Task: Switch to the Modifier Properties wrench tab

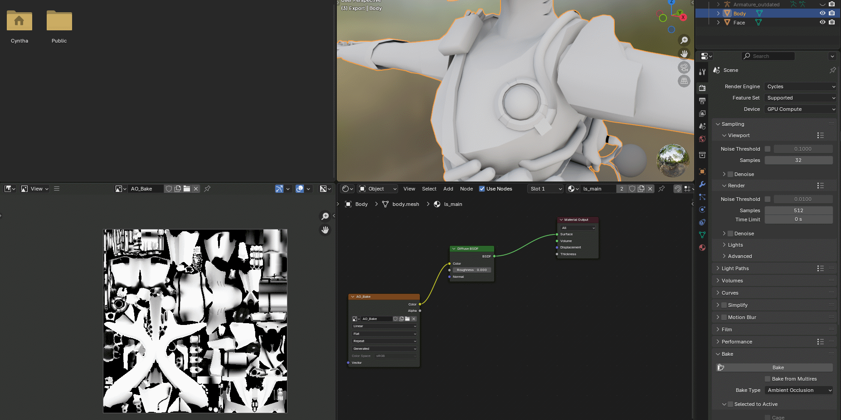Action: click(x=702, y=184)
